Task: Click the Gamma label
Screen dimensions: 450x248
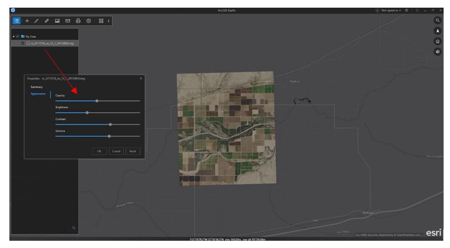Action: pos(60,131)
